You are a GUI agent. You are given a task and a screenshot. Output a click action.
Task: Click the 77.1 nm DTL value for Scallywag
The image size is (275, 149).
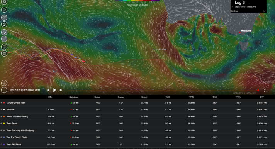pos(51,131)
